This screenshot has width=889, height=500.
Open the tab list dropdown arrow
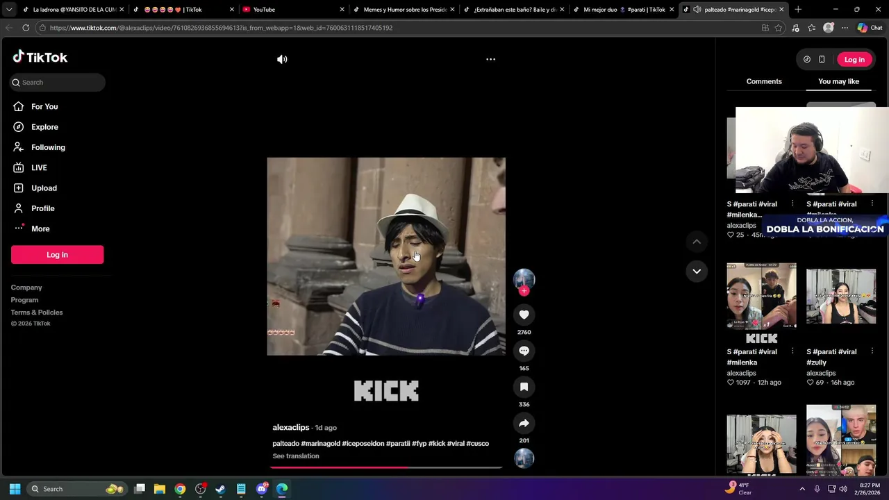[x=9, y=10]
